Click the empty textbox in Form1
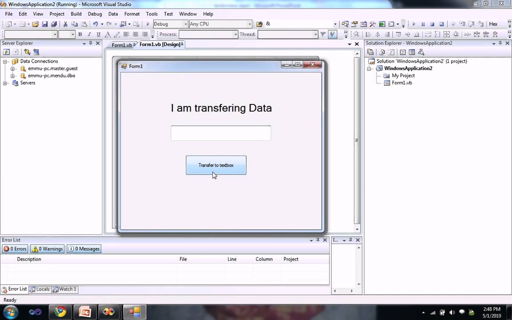This screenshot has height=320, width=512. [x=221, y=133]
